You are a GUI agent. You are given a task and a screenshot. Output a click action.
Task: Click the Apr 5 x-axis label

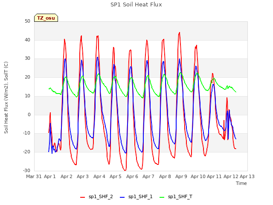116,176
